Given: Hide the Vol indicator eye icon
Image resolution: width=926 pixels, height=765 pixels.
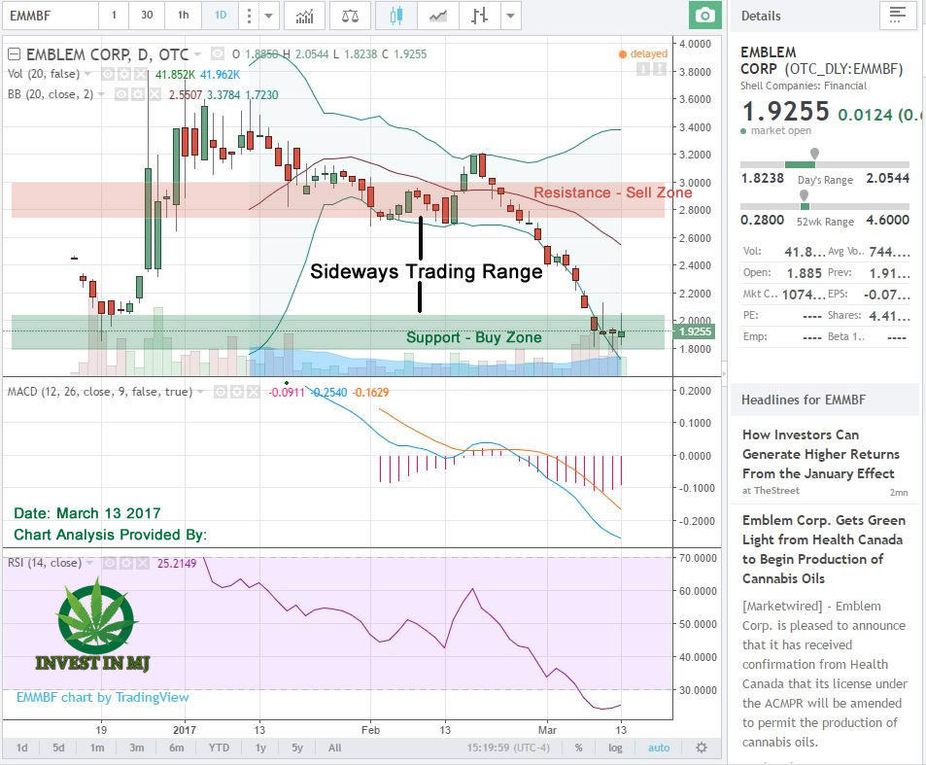Looking at the screenshot, I should tap(108, 75).
